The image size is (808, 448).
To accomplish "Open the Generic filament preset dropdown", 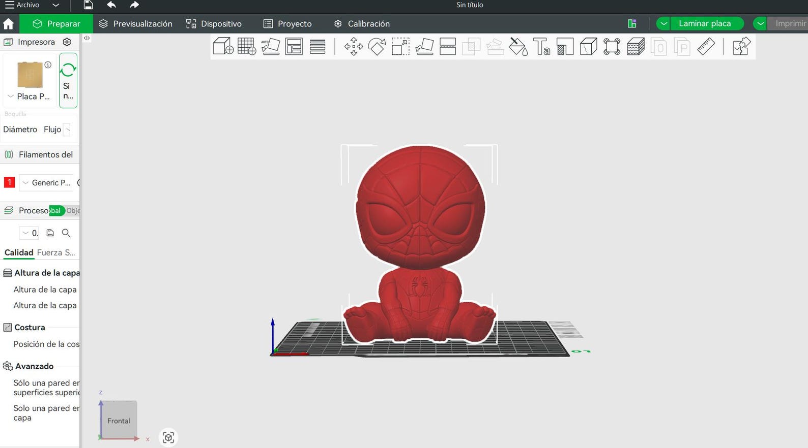I will [x=46, y=183].
